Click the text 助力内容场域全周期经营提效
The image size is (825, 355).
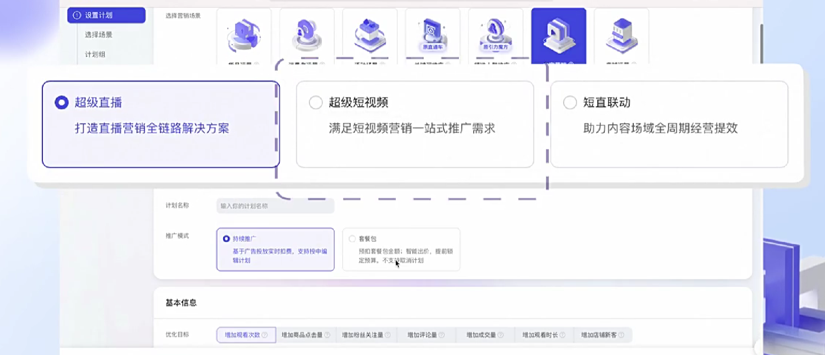[660, 128]
